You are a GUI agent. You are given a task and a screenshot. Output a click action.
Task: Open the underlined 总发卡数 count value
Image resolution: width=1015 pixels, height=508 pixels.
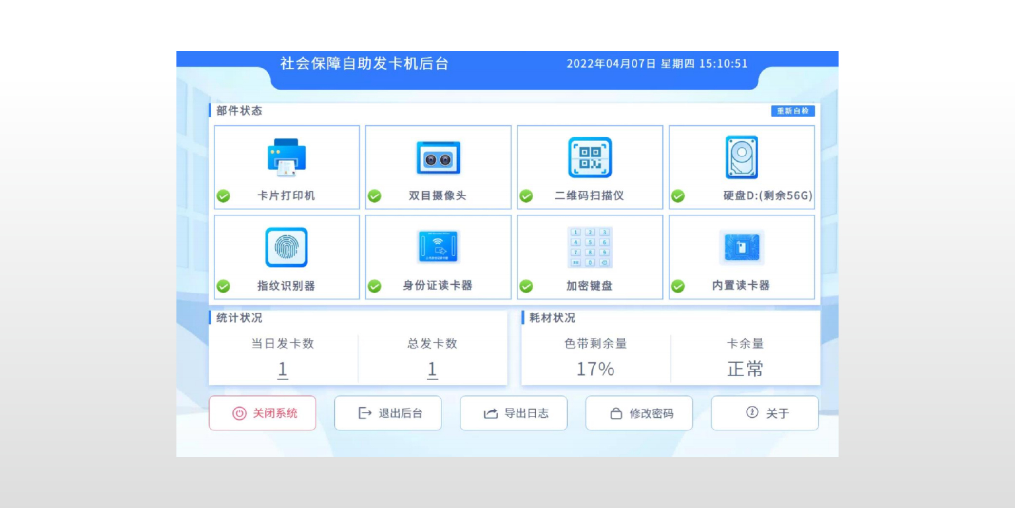click(432, 370)
